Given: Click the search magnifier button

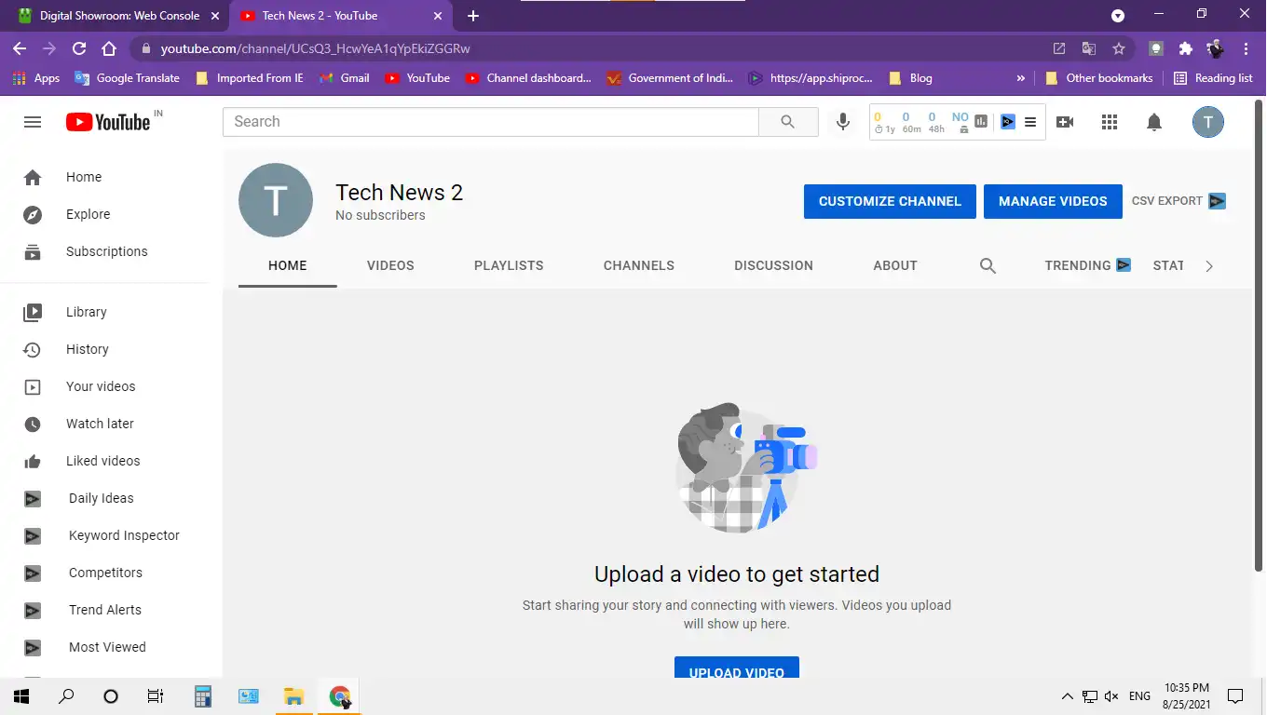Looking at the screenshot, I should [x=788, y=122].
